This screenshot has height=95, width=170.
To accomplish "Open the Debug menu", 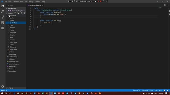I will (31, 2).
